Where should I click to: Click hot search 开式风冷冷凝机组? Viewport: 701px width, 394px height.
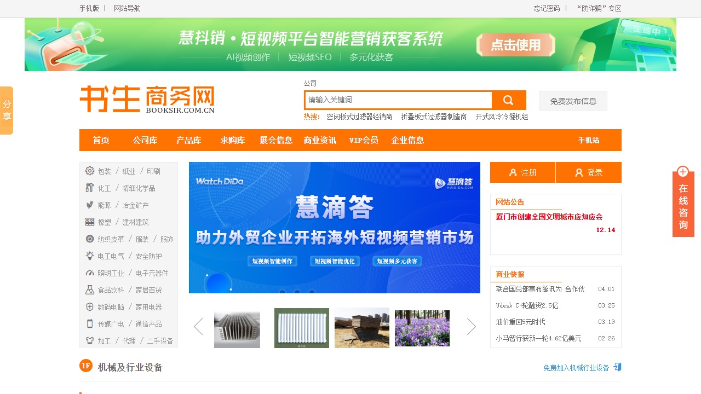(x=502, y=117)
